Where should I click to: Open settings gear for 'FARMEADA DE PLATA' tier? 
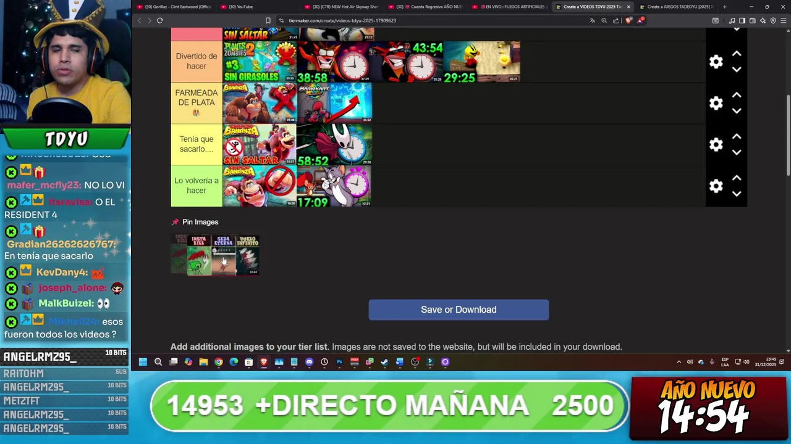coord(716,103)
